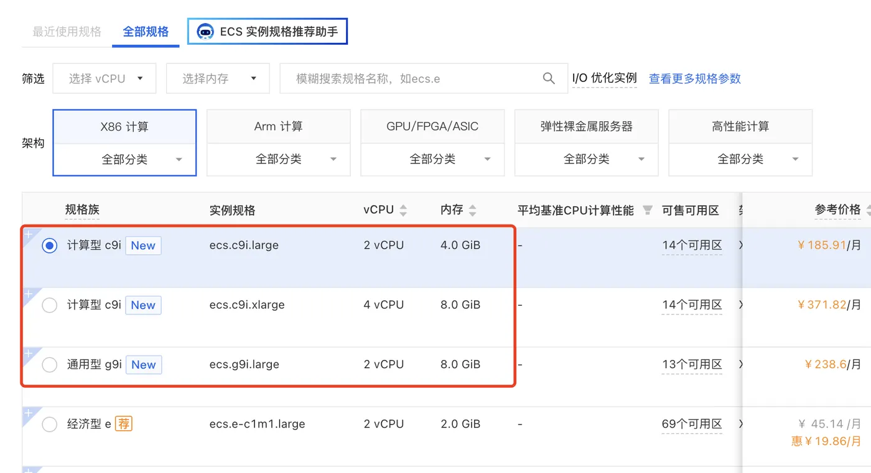The width and height of the screenshot is (871, 473).
Task: Select the ecs.c9i.xlarge radio button
Action: (x=49, y=305)
